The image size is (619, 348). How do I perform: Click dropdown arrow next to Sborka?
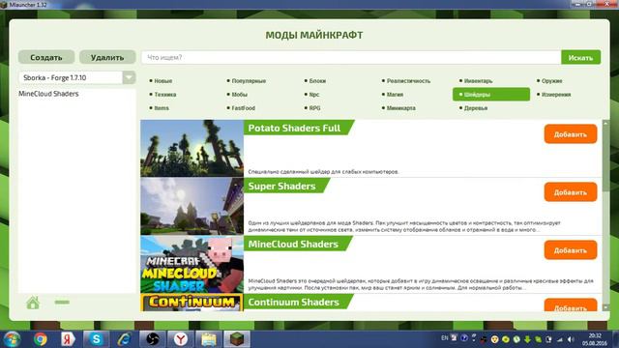(x=129, y=77)
